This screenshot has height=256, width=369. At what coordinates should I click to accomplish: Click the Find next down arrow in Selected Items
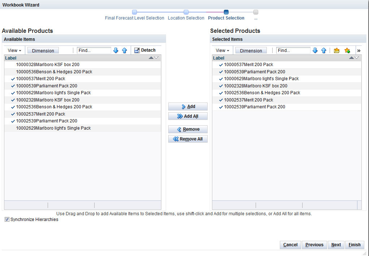315,50
